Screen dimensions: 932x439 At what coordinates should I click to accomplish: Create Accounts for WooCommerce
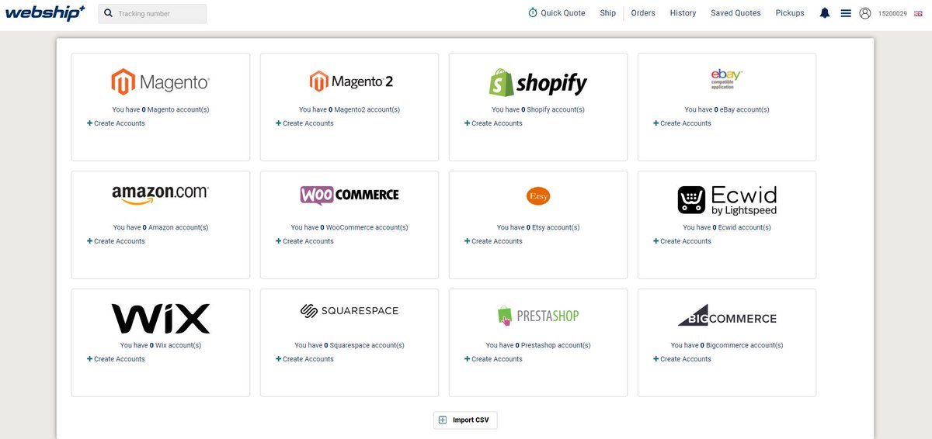pos(305,241)
